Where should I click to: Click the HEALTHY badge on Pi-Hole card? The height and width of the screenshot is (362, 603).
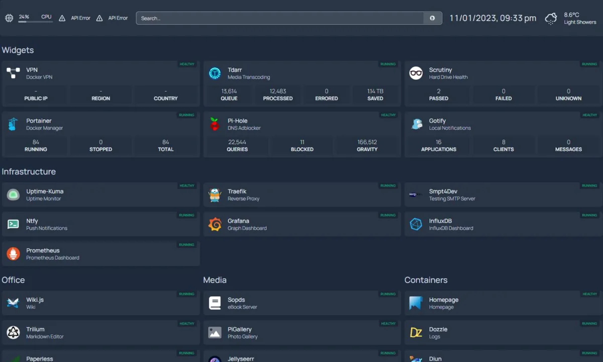click(x=388, y=115)
